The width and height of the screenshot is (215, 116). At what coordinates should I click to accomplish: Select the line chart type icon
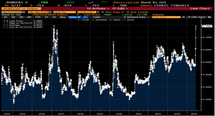(86, 17)
